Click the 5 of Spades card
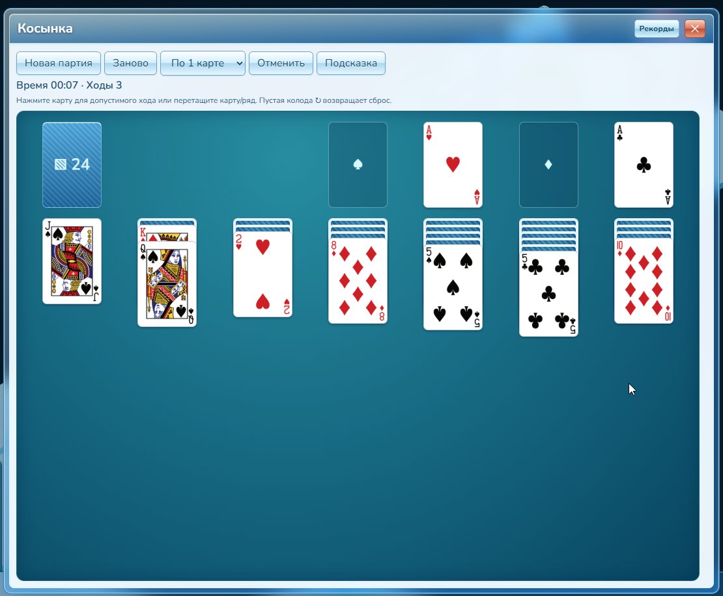The width and height of the screenshot is (723, 596). click(453, 287)
